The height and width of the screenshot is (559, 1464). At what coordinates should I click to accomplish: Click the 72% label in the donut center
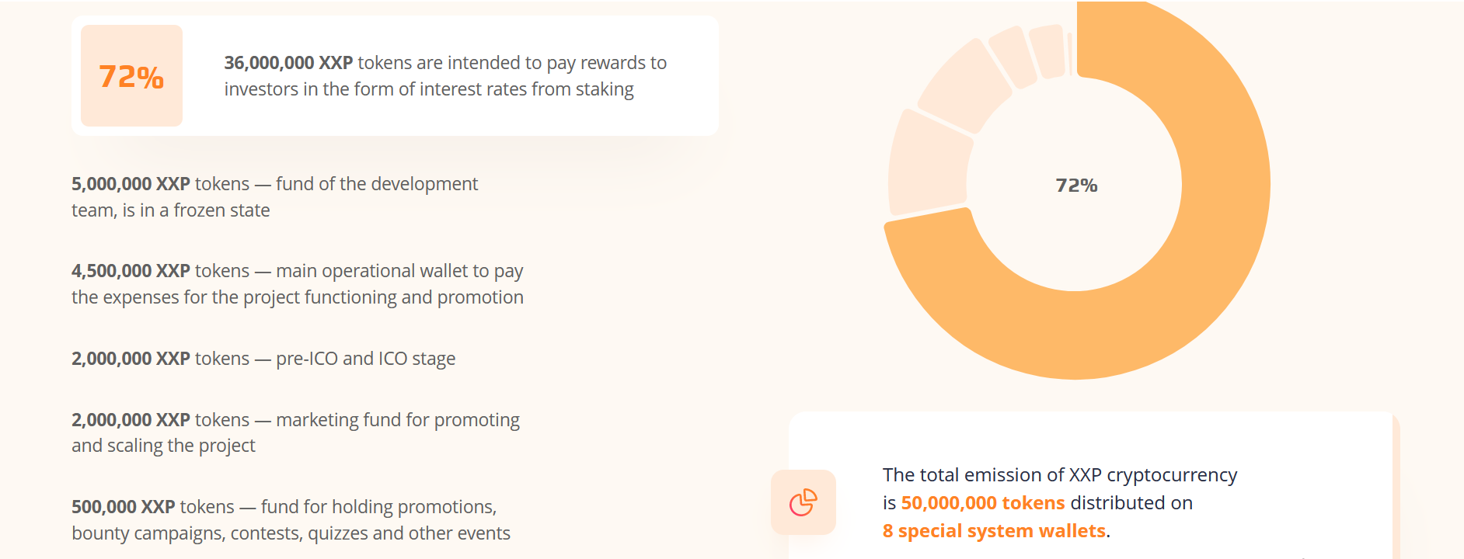[1076, 186]
